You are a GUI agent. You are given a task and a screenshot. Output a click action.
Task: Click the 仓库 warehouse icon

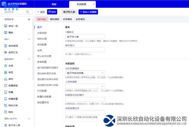pos(6,66)
